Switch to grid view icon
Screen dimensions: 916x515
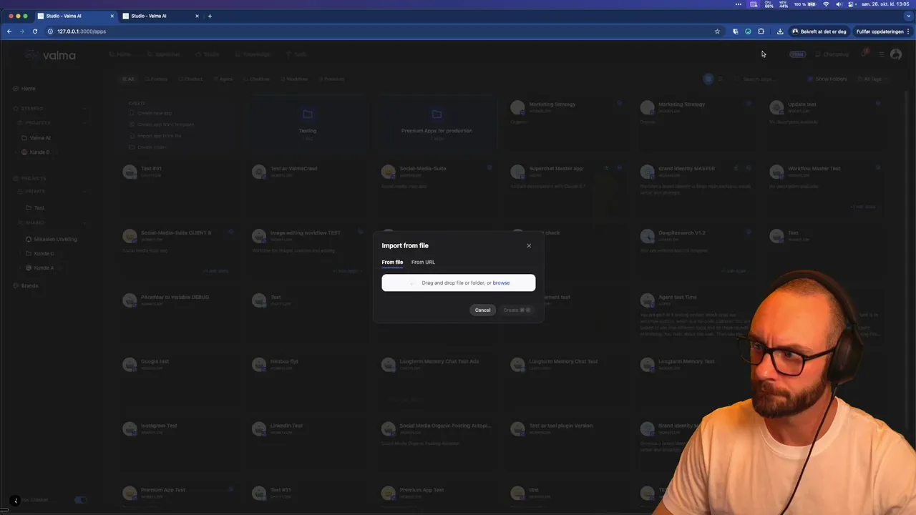708,79
